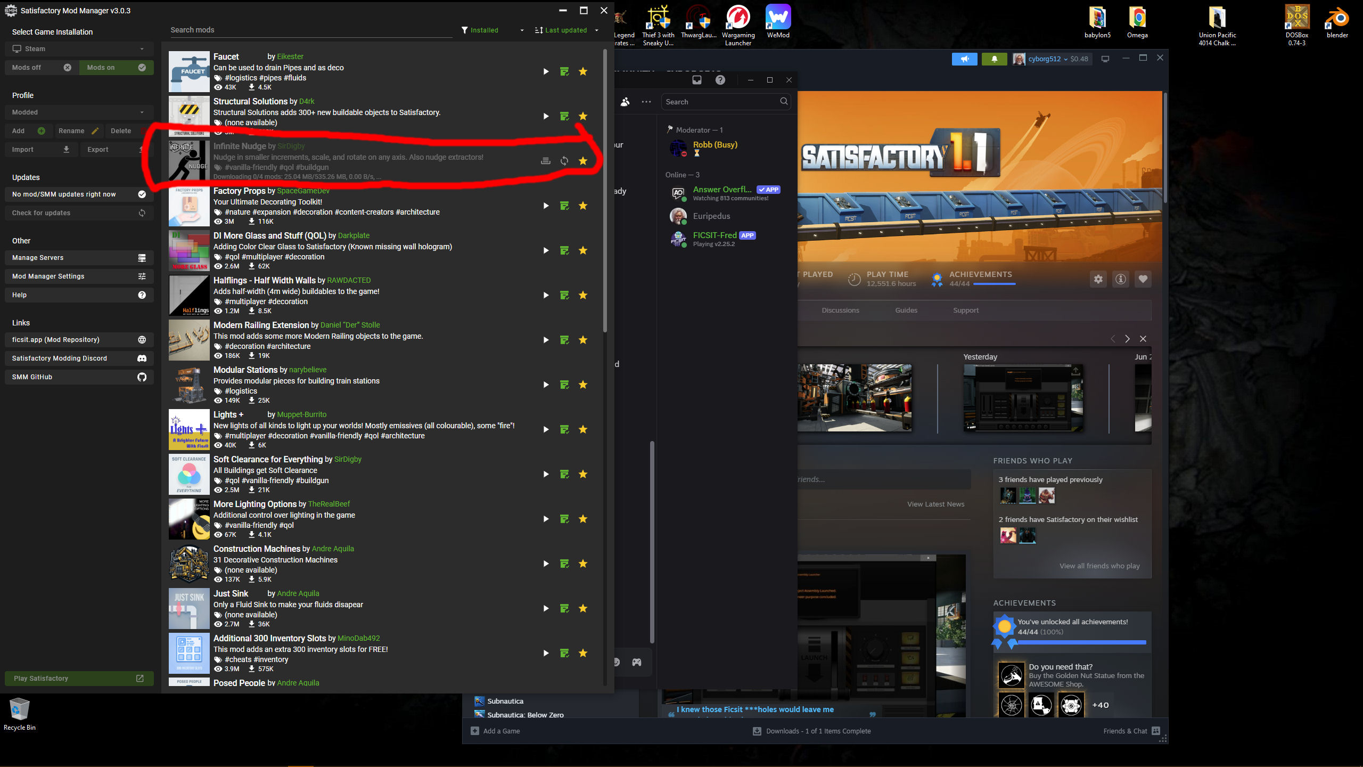Open Steam Friends & Chat
This screenshot has width=1363, height=767.
[x=1131, y=731]
